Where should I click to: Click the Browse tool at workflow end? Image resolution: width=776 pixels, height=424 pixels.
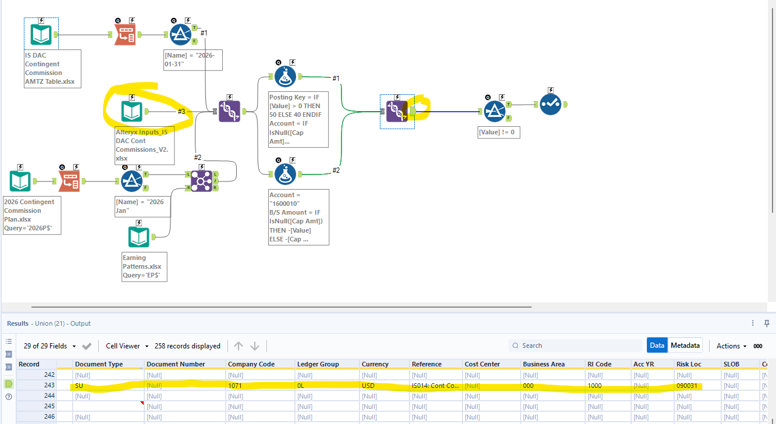(x=550, y=105)
